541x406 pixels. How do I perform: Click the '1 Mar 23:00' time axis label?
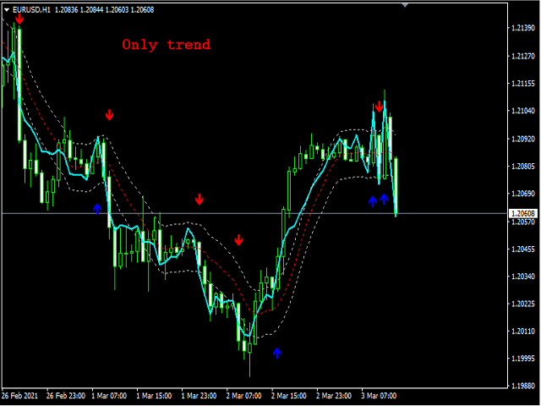(x=199, y=396)
